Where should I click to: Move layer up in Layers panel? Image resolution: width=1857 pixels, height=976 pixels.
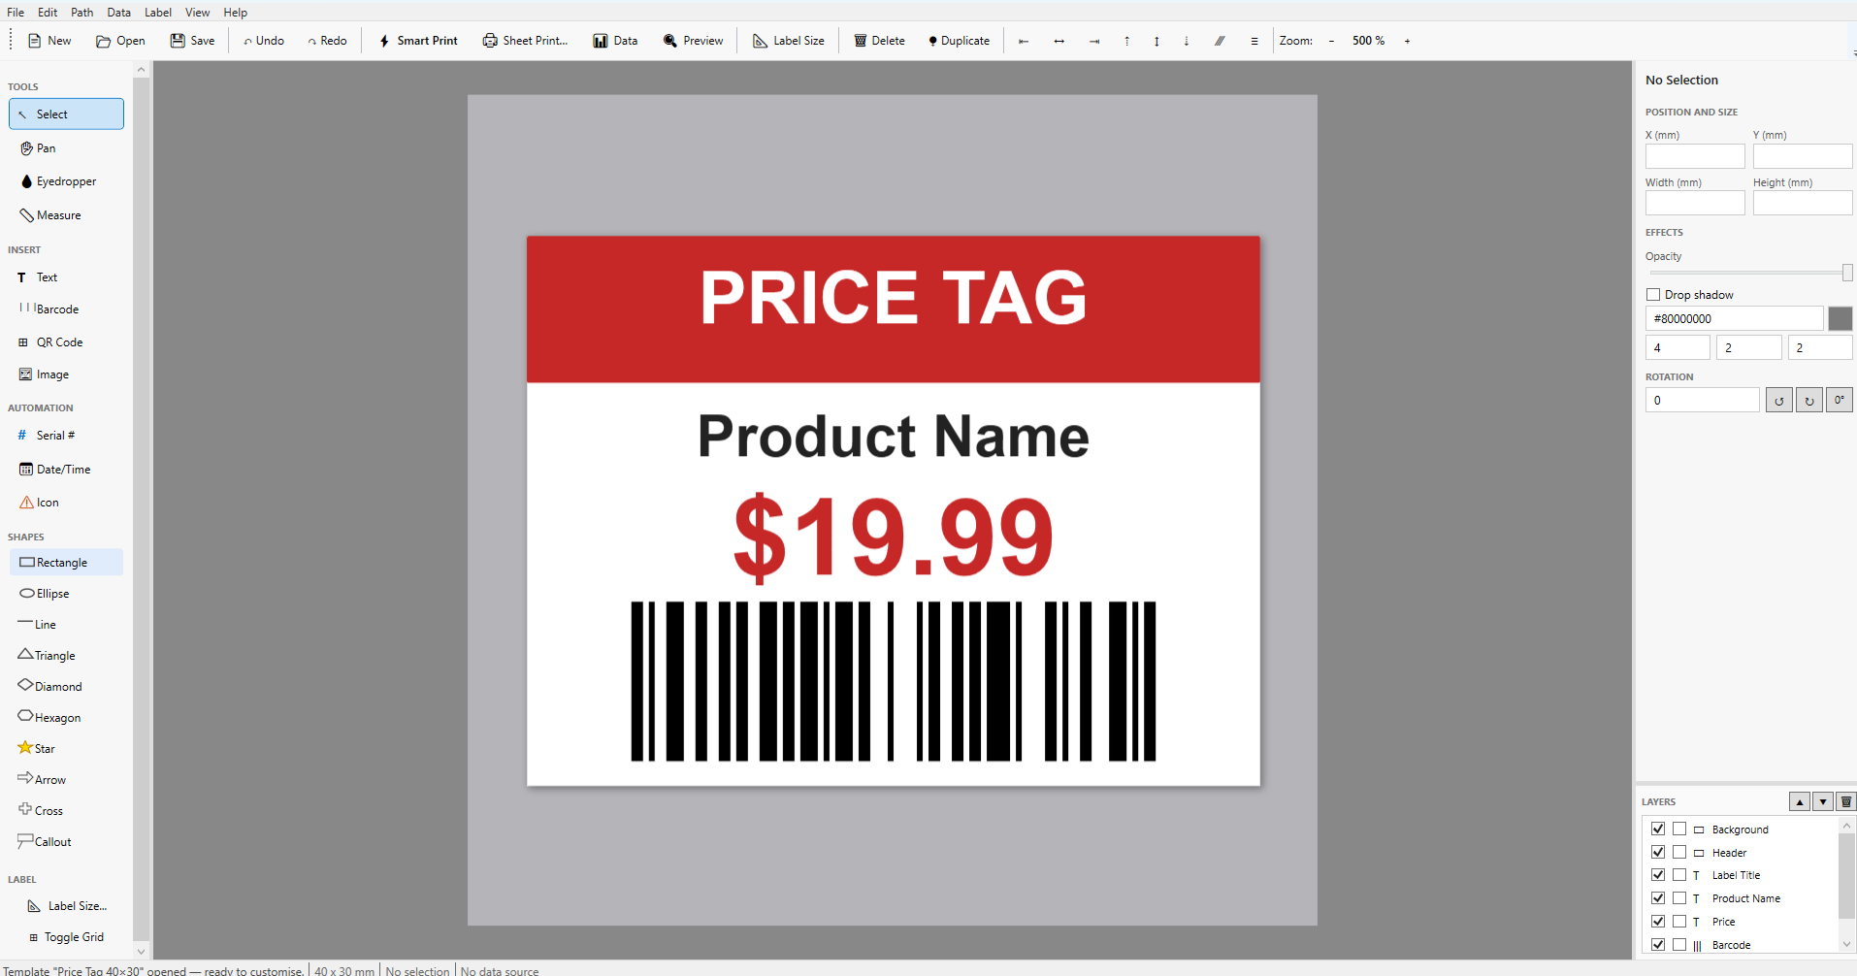[x=1800, y=801]
